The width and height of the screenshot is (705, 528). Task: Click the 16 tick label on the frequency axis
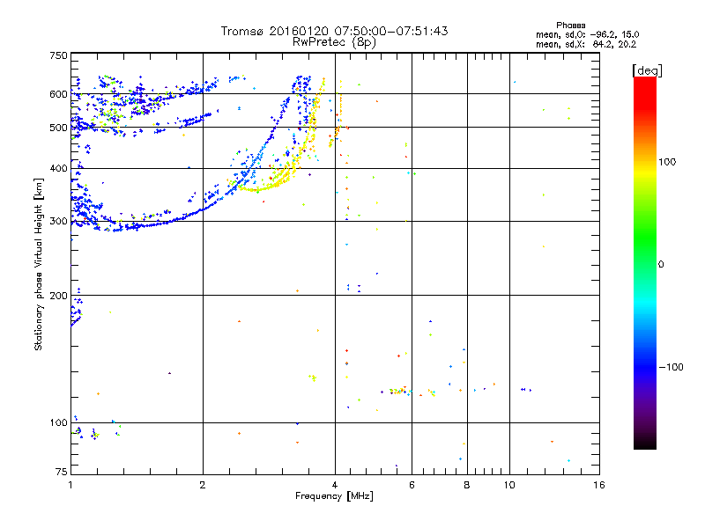click(x=599, y=485)
